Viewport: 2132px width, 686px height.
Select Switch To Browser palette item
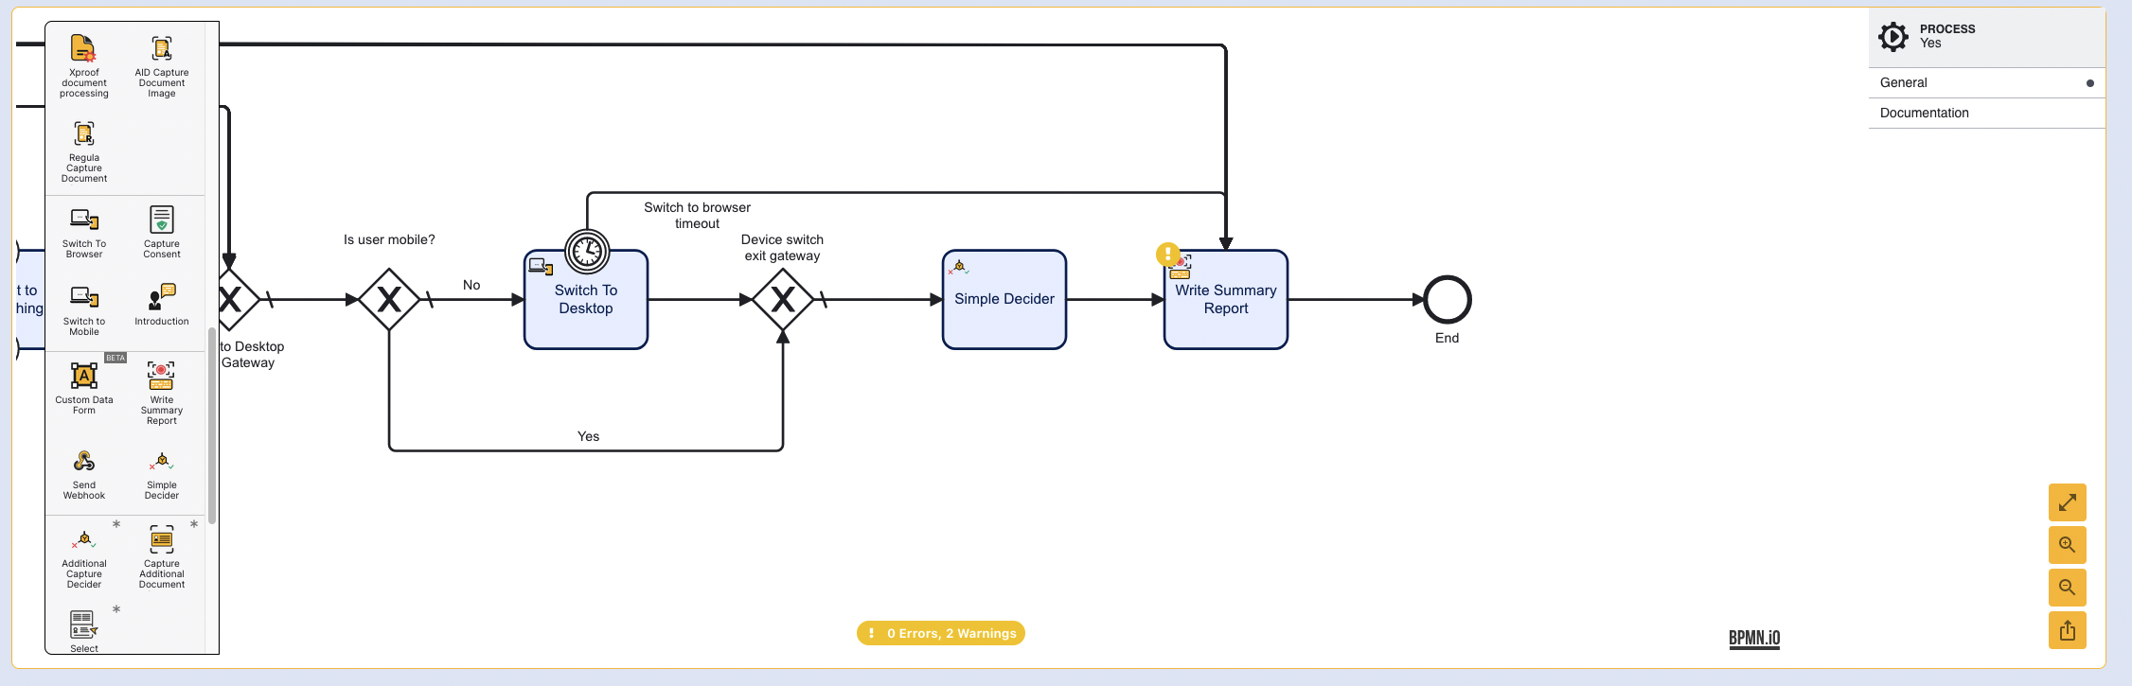[84, 233]
